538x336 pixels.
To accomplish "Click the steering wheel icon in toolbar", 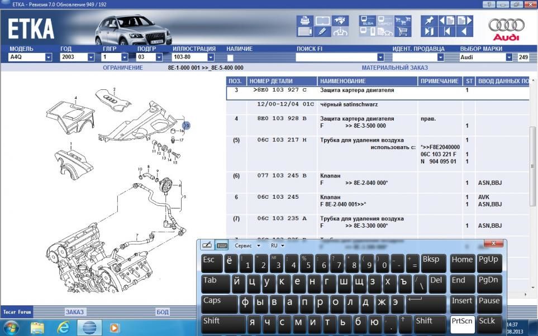I will [x=340, y=32].
